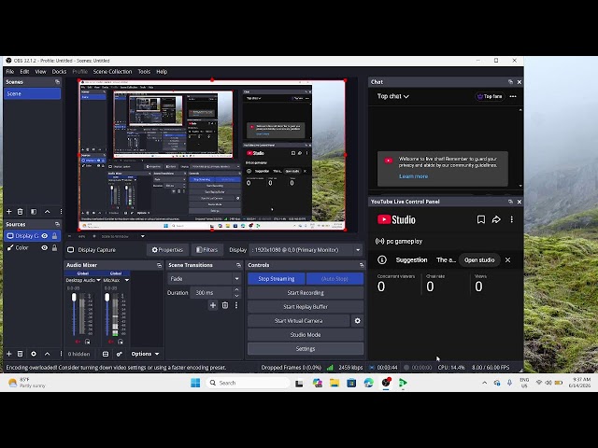The width and height of the screenshot is (598, 448).
Task: Open source properties gear in Sources toolbar
Action: point(34,354)
